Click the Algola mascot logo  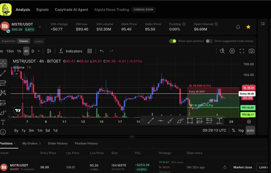coord(6,10)
